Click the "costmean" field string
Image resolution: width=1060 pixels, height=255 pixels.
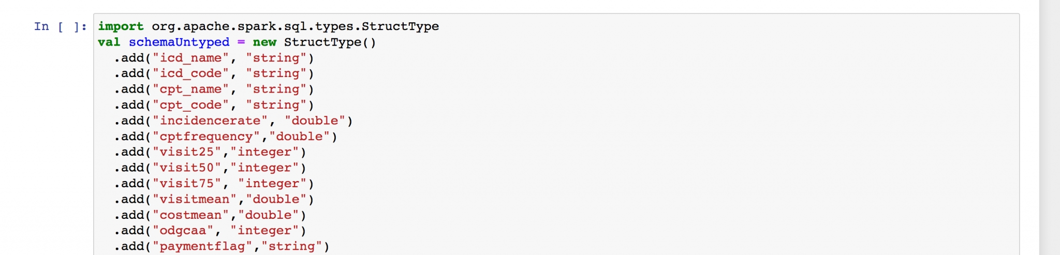(x=190, y=215)
